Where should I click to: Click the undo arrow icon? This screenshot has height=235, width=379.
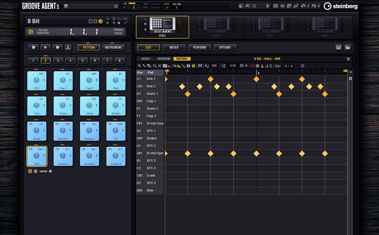[304, 6]
